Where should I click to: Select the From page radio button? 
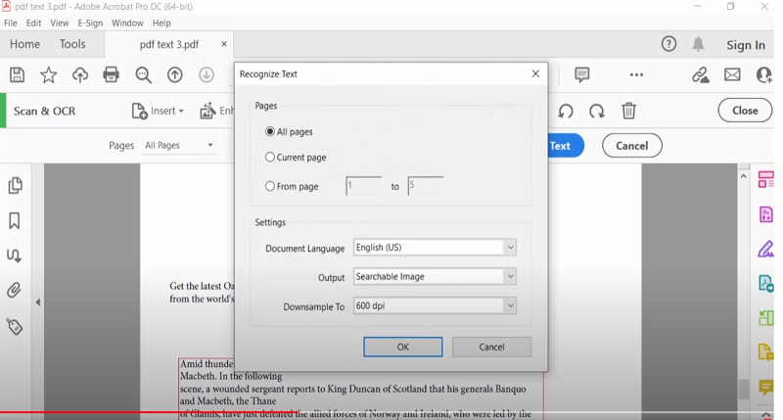click(x=270, y=186)
